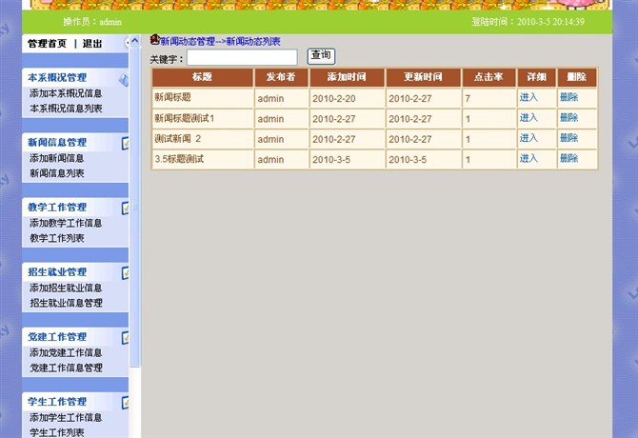Click 进入 for 新闻标题 row
The height and width of the screenshot is (438, 638).
tap(528, 97)
